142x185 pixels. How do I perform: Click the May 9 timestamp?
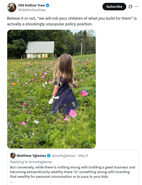(x=83, y=156)
